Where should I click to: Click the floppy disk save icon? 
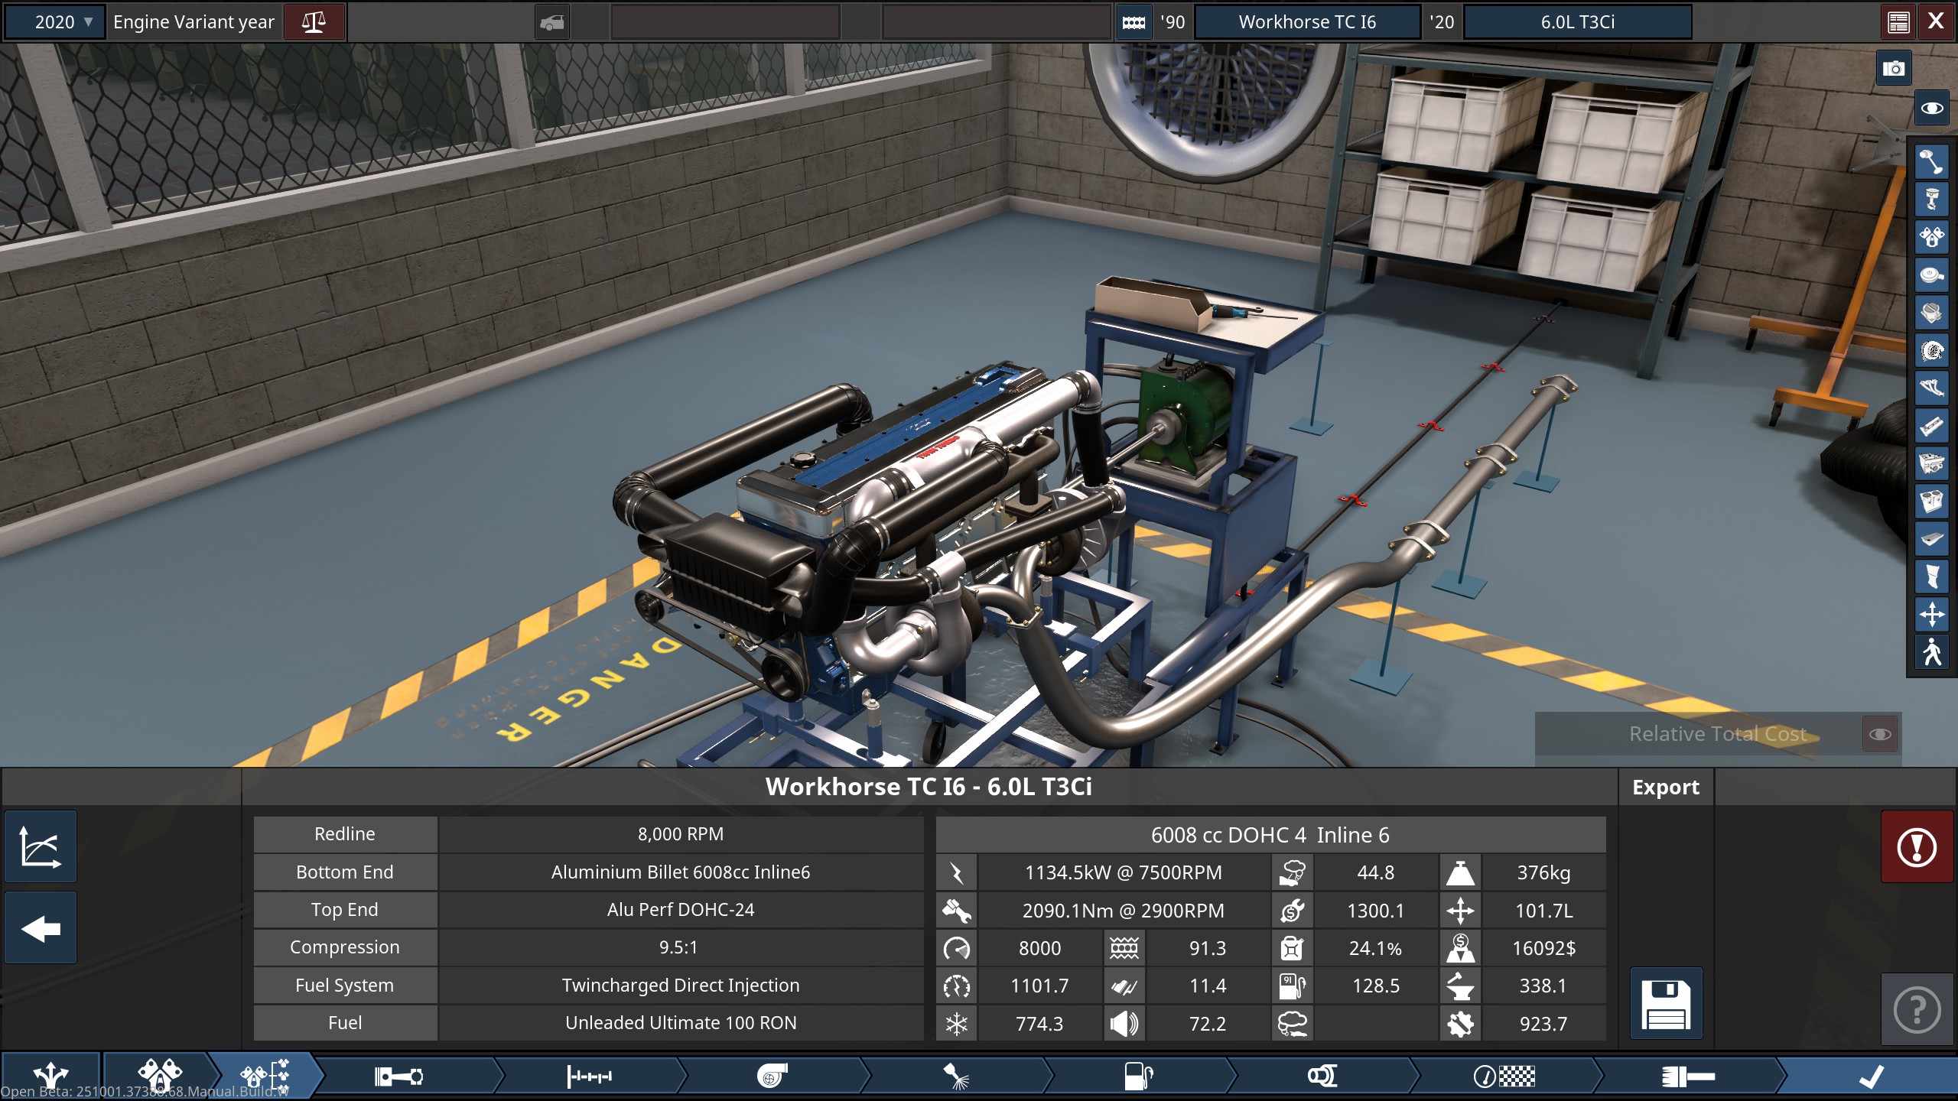click(1666, 1004)
